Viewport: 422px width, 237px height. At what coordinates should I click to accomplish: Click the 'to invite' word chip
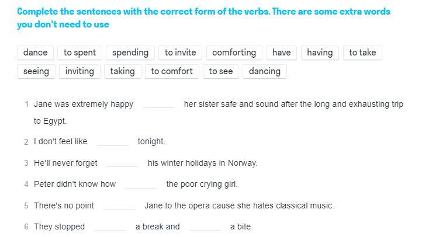[x=181, y=53]
